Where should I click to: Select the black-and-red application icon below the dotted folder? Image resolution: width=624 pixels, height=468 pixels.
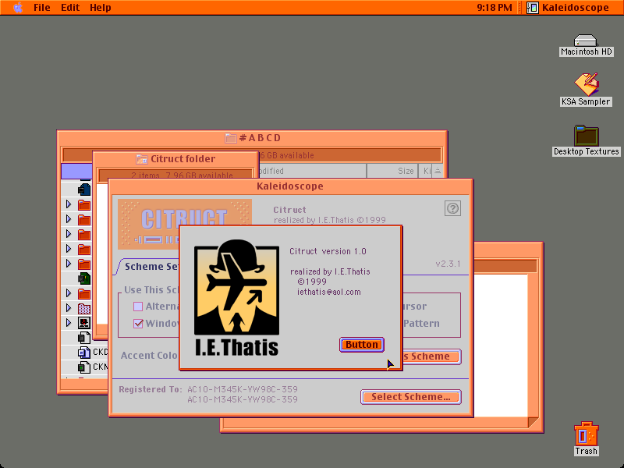click(84, 323)
